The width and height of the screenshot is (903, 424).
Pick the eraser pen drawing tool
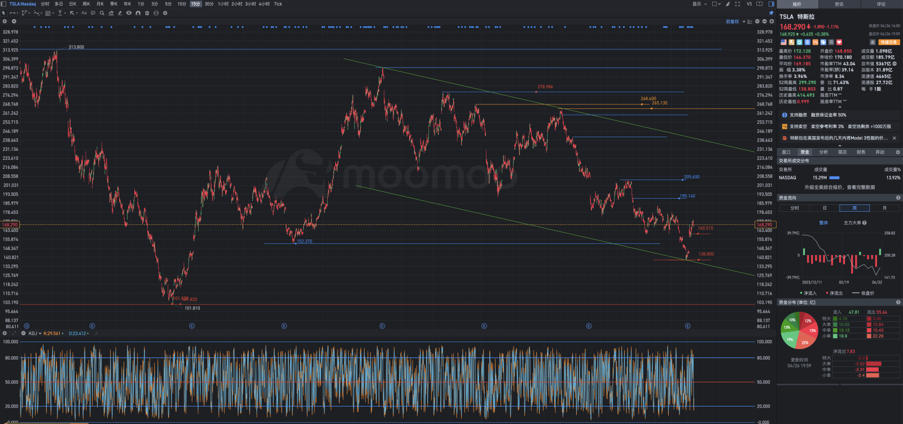tap(120, 13)
